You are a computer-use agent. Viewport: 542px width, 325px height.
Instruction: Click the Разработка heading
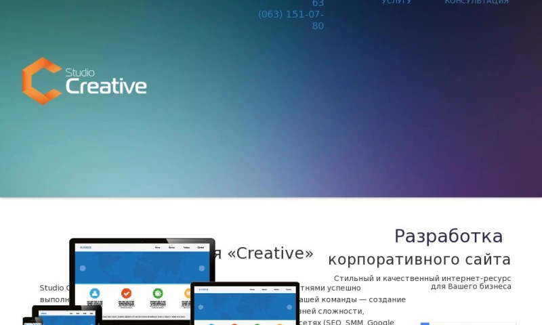point(449,236)
